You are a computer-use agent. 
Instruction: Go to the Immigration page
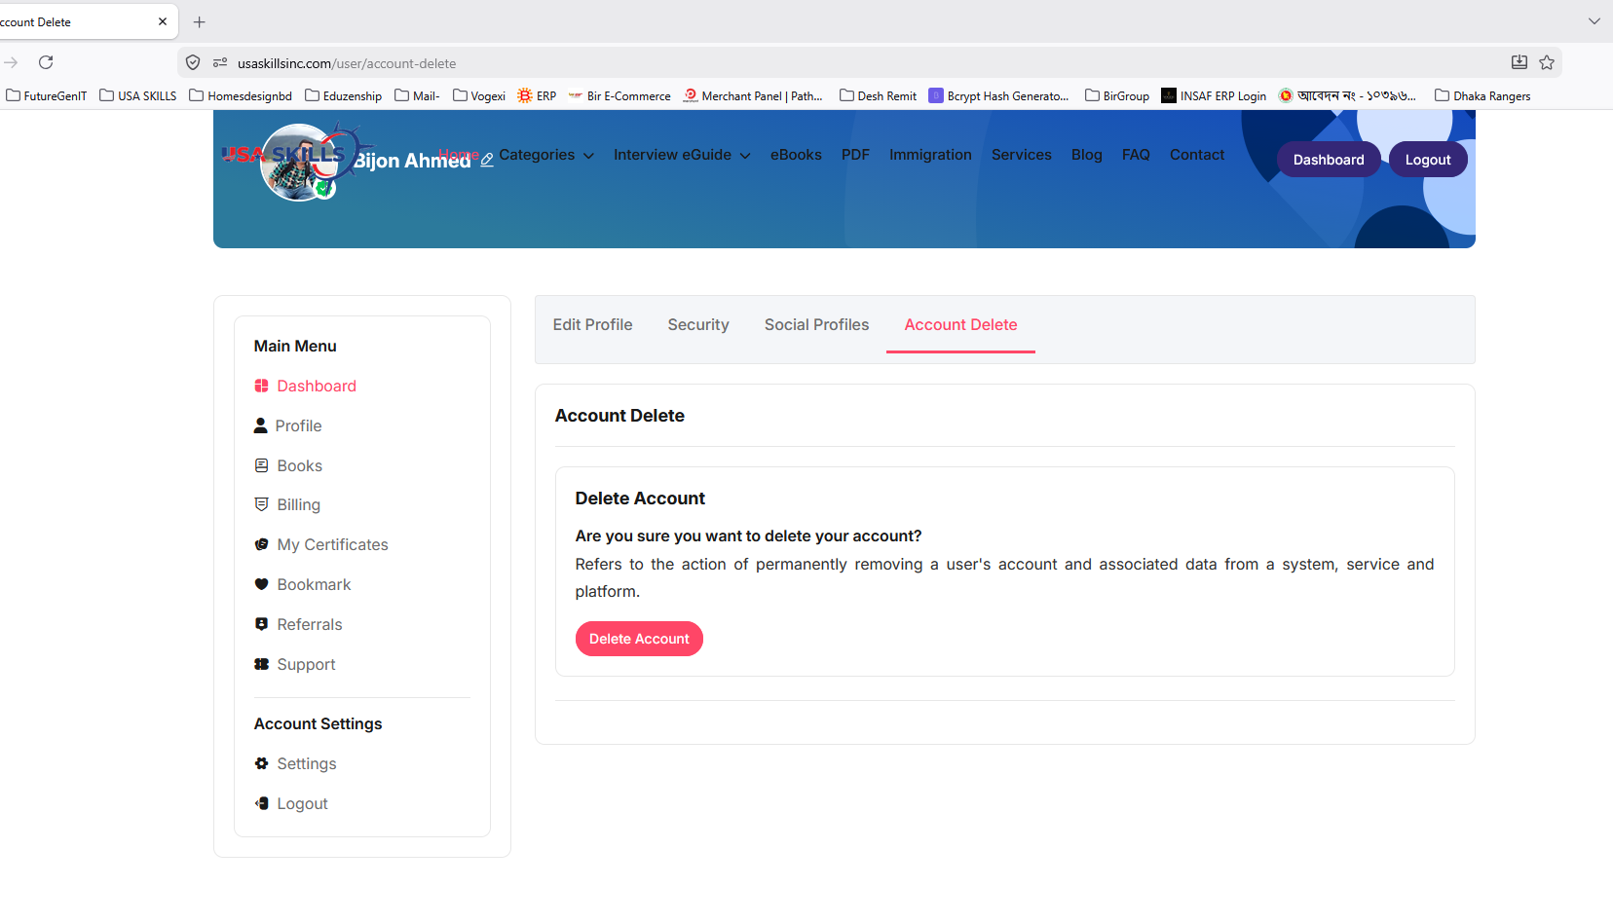[930, 155]
